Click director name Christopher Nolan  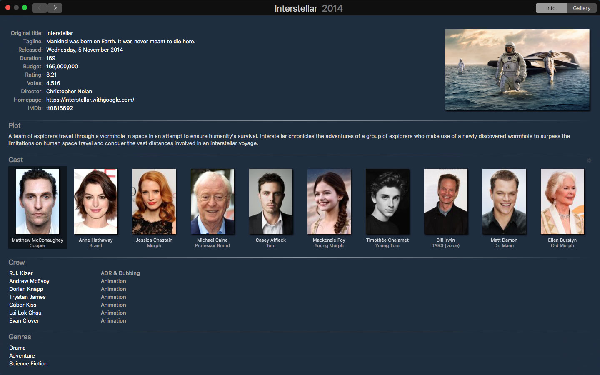pyautogui.click(x=69, y=91)
